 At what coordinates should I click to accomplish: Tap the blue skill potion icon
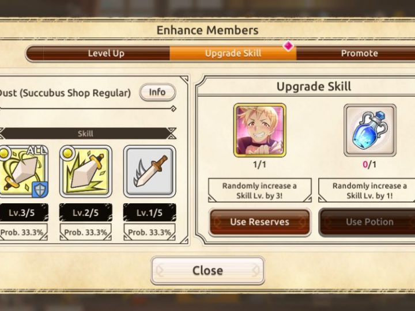369,130
